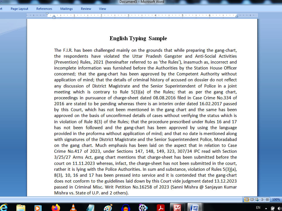This screenshot has height=211, width=282.
Task: Switch to the red image editor taskbar window
Action: (177, 207)
